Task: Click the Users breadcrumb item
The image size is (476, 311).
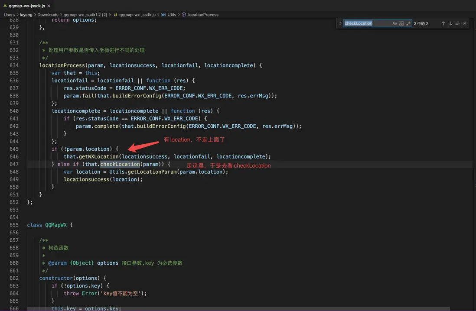Action: 9,15
